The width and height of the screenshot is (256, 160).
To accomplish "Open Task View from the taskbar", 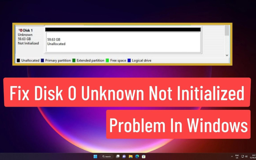I will (x=118, y=156).
